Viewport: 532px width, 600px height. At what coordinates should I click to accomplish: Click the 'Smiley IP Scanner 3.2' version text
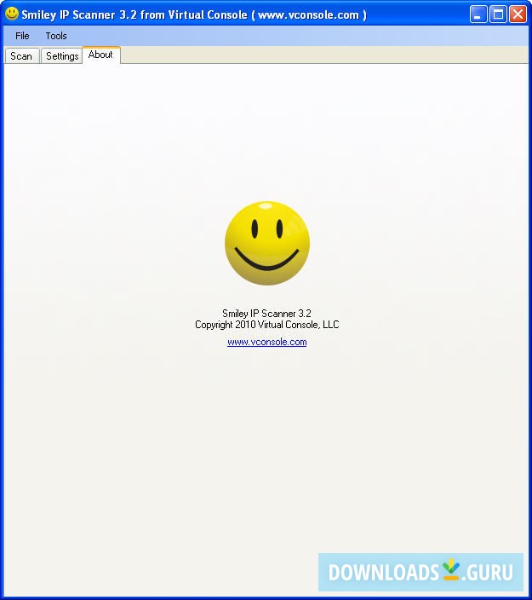266,314
